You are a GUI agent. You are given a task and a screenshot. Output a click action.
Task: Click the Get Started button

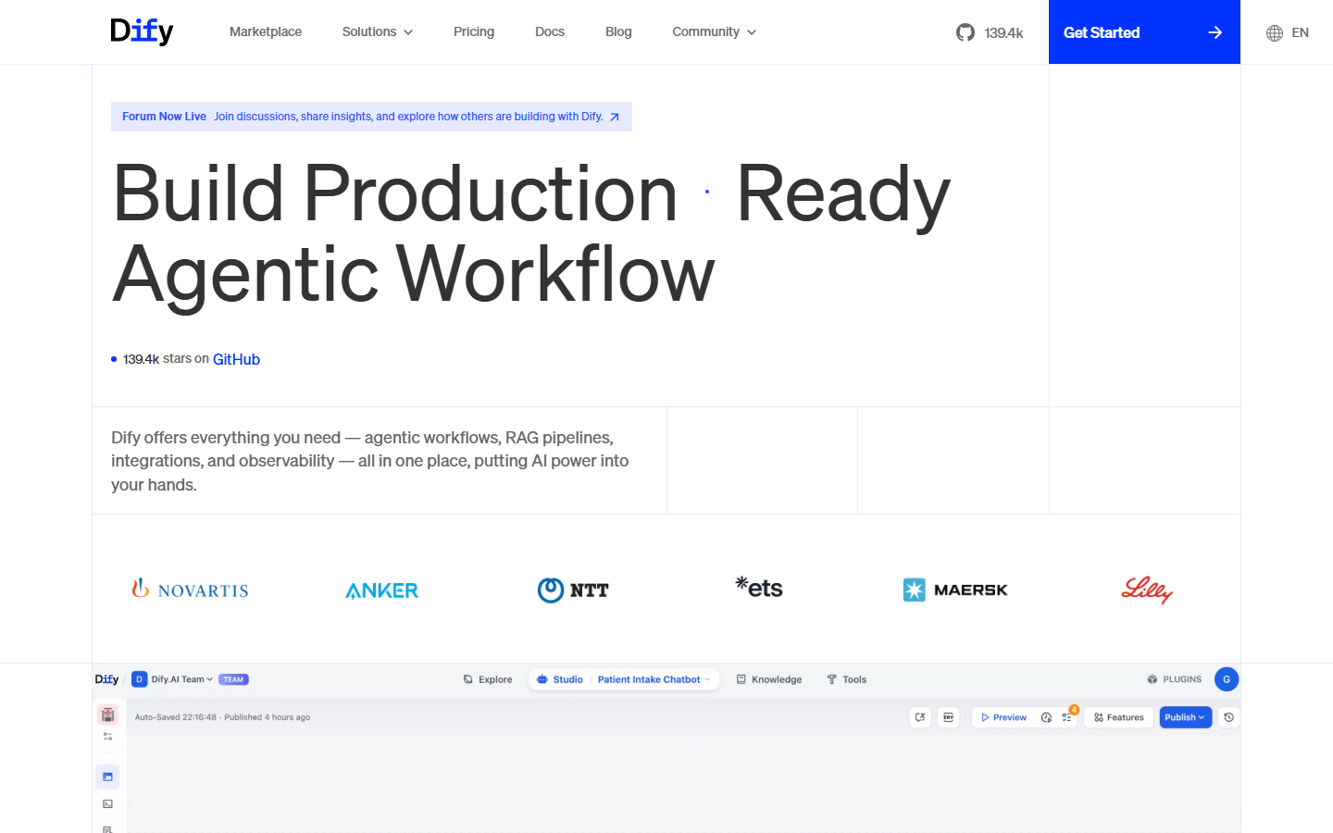1144,31
